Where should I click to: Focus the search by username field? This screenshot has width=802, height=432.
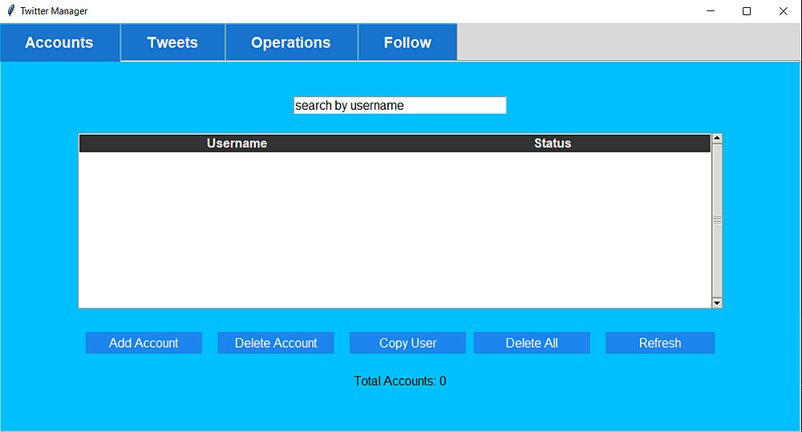coord(400,105)
